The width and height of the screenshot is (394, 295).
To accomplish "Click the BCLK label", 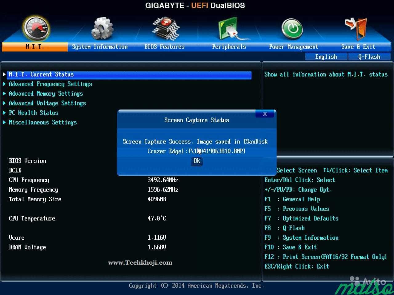I will (x=15, y=170).
